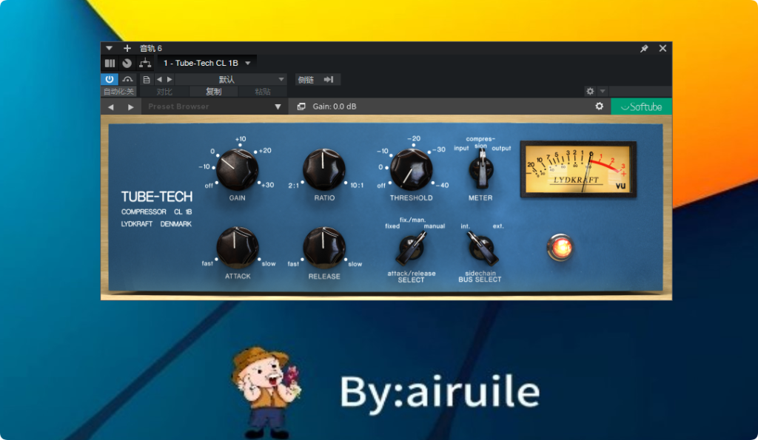Click the ATTACK knob
This screenshot has width=758, height=440.
tap(237, 247)
